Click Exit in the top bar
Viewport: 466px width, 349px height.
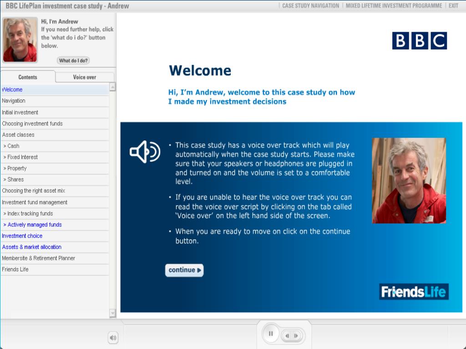(453, 5)
